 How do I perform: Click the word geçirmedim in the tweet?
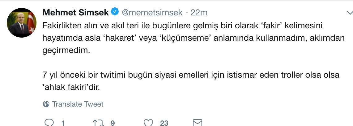click(x=66, y=51)
